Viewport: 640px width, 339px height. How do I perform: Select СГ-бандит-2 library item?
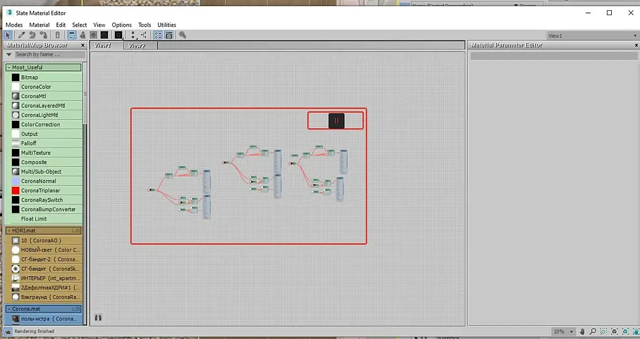46,259
